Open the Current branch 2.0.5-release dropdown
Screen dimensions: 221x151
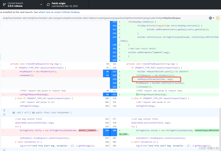click(x=22, y=4)
